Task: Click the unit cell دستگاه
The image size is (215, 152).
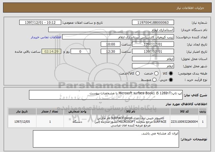Action: [77, 122]
